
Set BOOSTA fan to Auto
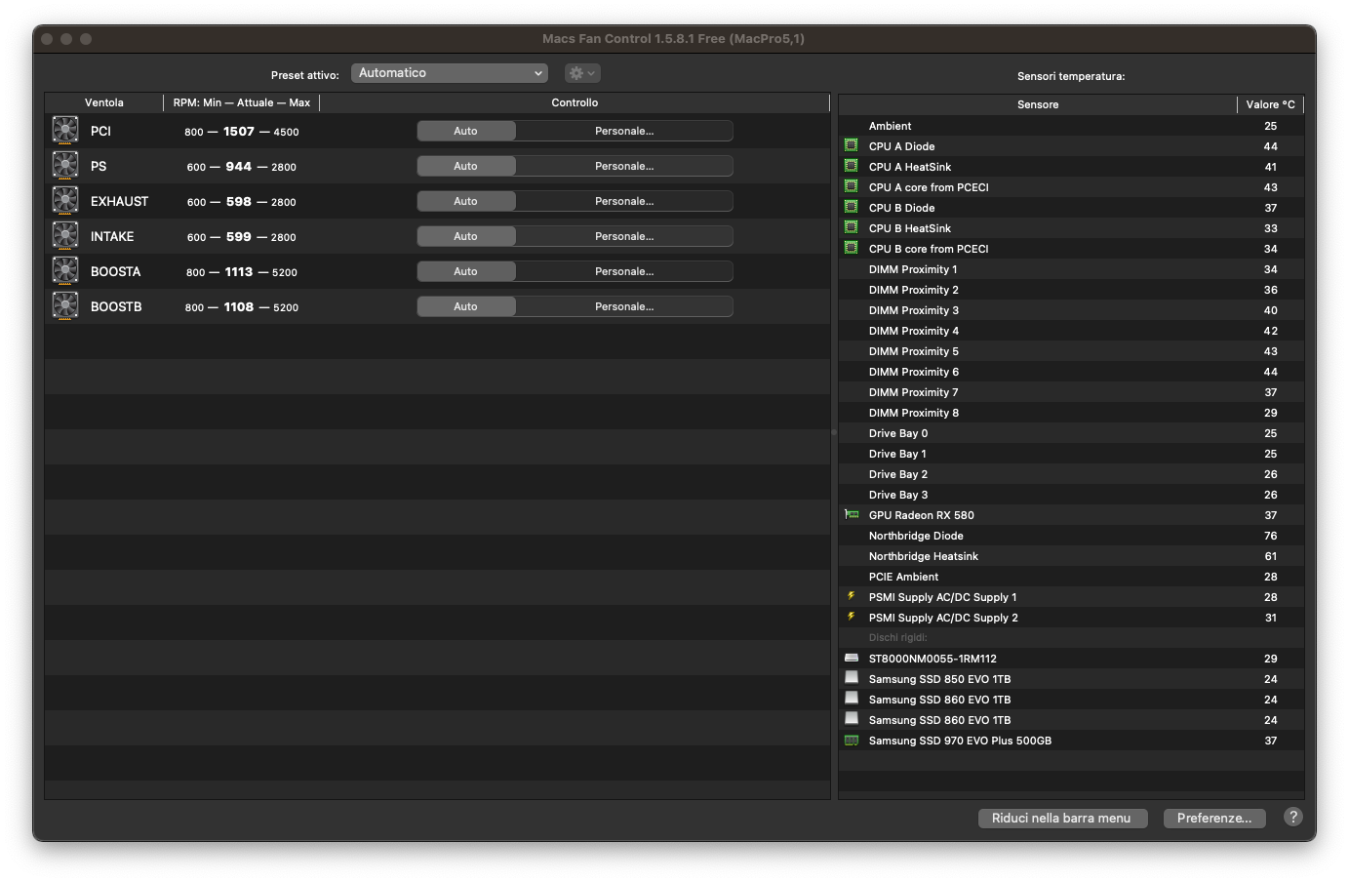(465, 271)
